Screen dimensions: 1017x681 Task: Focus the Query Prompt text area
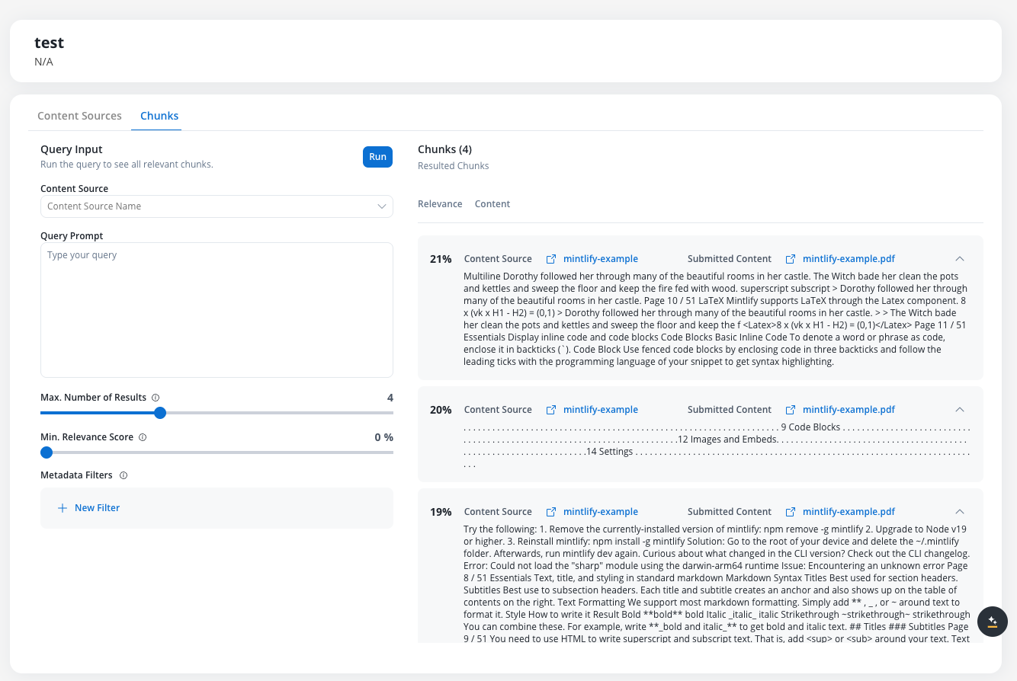[x=217, y=309]
